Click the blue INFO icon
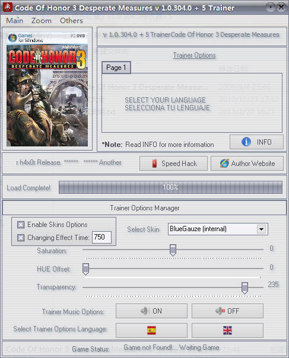The height and width of the screenshot is (358, 289). (246, 142)
